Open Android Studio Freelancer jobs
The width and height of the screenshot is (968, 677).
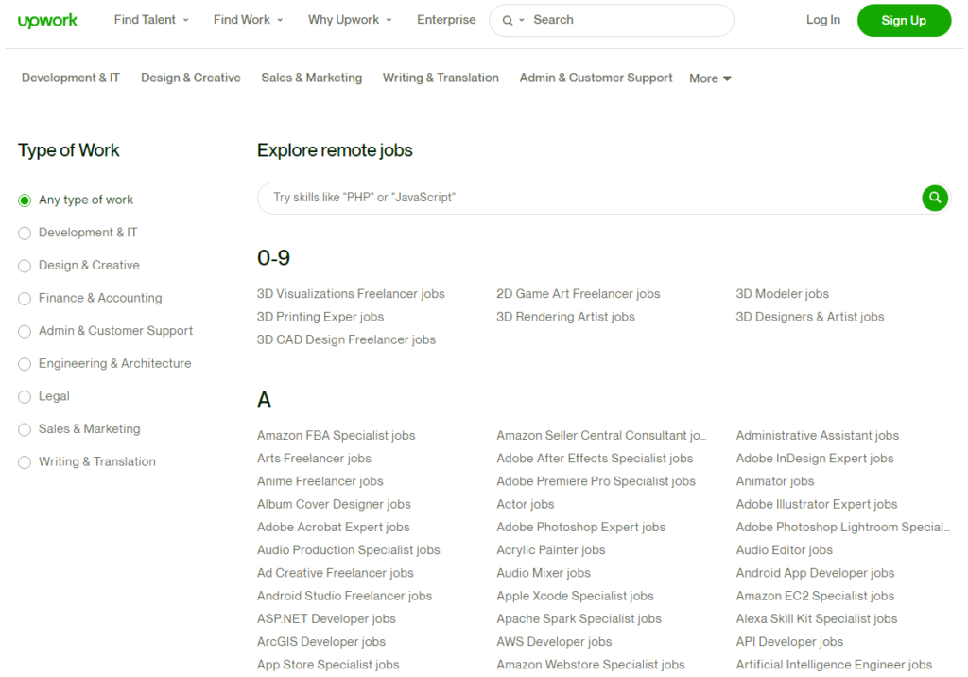pos(344,596)
